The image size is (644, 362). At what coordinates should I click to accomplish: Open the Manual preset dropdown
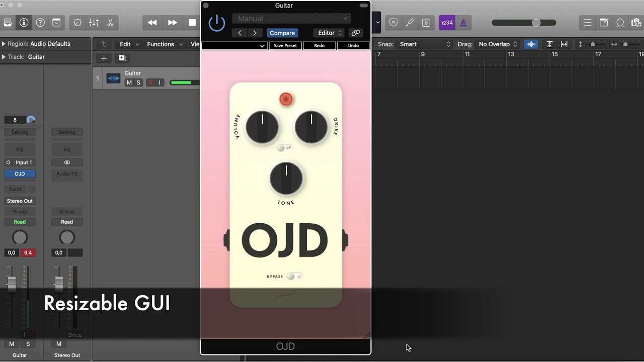pos(291,19)
